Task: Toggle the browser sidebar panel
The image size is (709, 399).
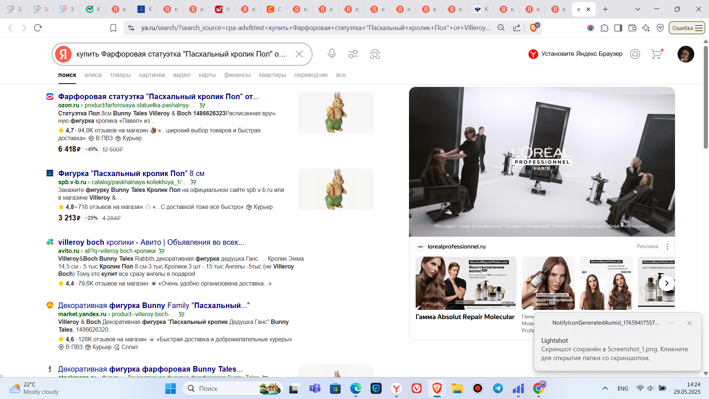Action: (x=618, y=28)
